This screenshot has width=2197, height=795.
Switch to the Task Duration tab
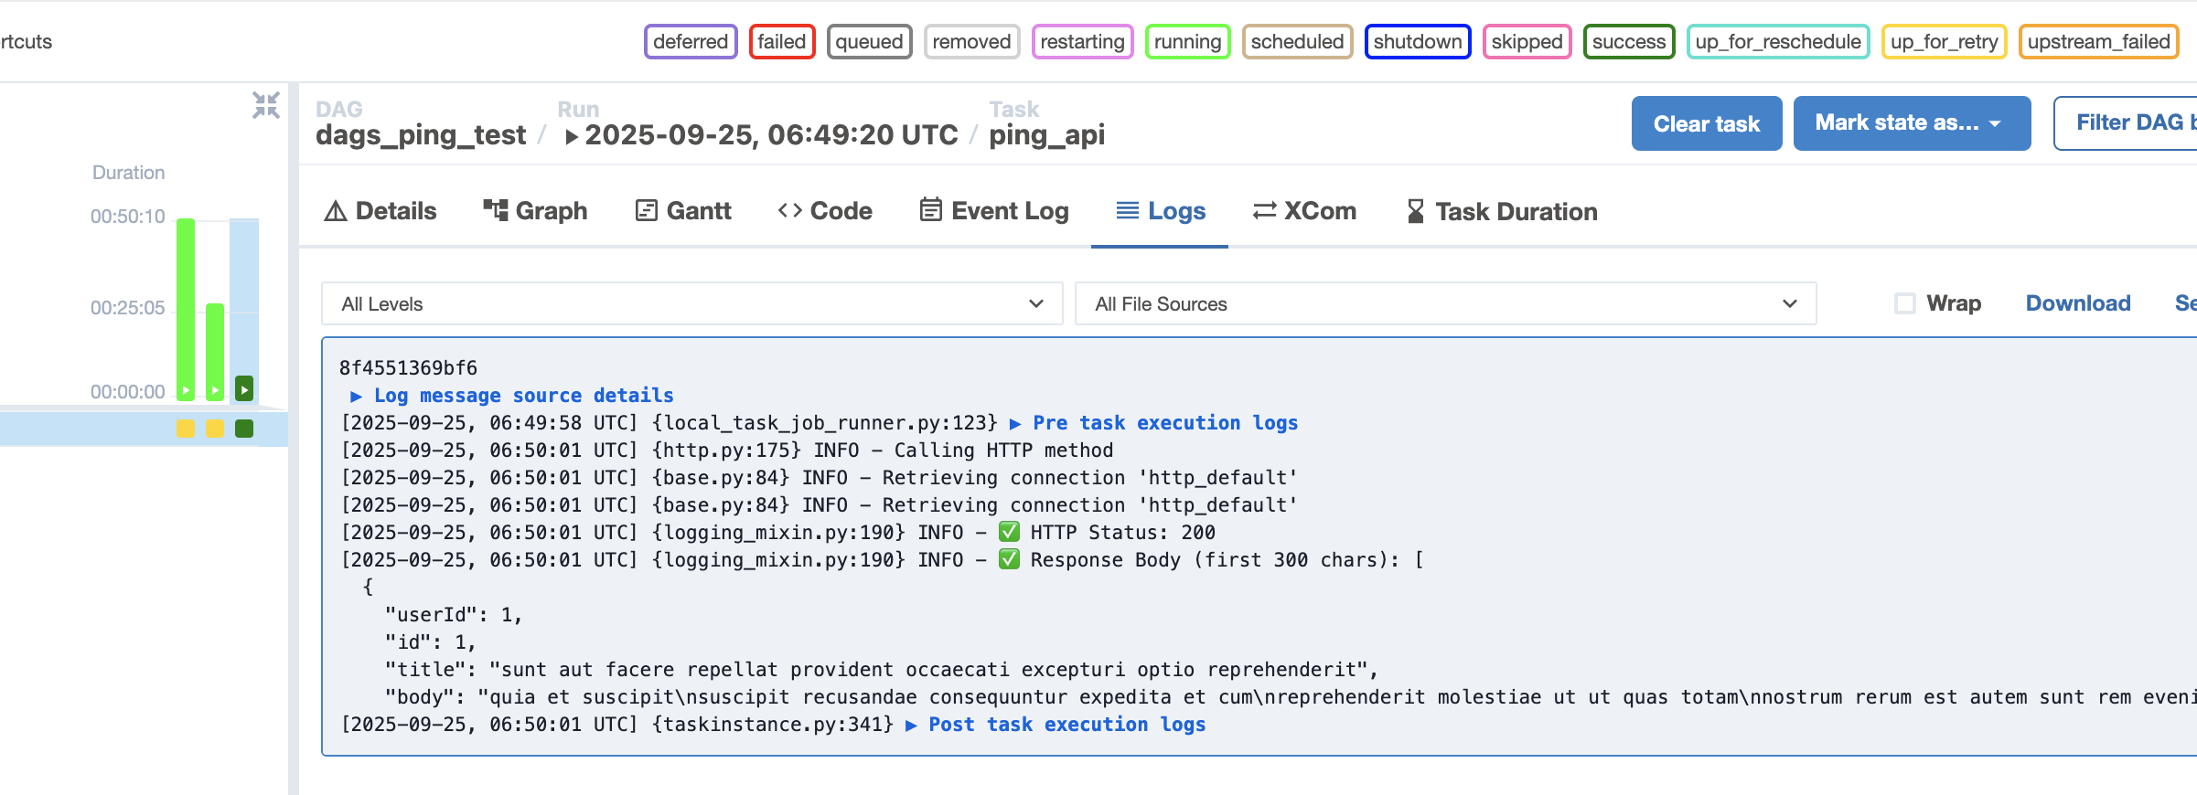[1502, 211]
